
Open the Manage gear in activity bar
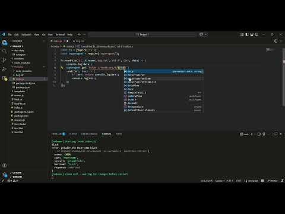tap(5, 175)
